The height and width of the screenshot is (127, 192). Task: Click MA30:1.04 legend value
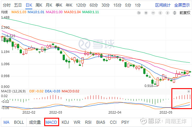(x=73, y=12)
